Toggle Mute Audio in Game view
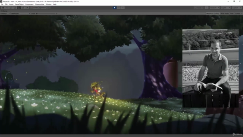 pyautogui.click(x=224, y=14)
